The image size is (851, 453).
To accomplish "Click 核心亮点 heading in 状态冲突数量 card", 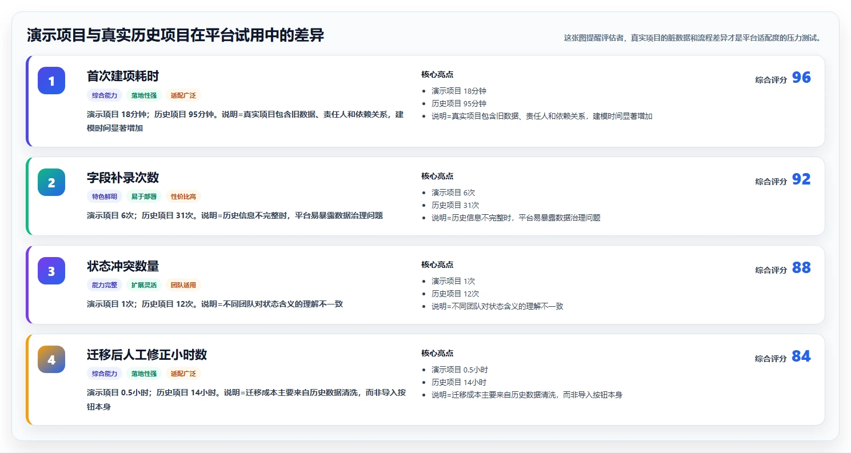I will [437, 264].
